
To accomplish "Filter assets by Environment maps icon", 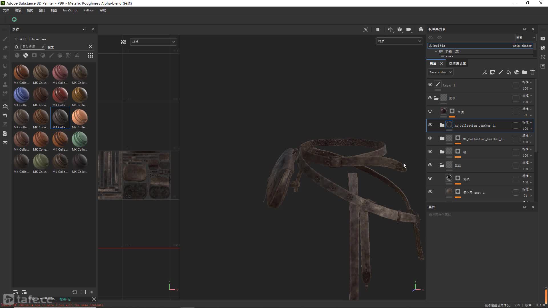I will click(77, 55).
